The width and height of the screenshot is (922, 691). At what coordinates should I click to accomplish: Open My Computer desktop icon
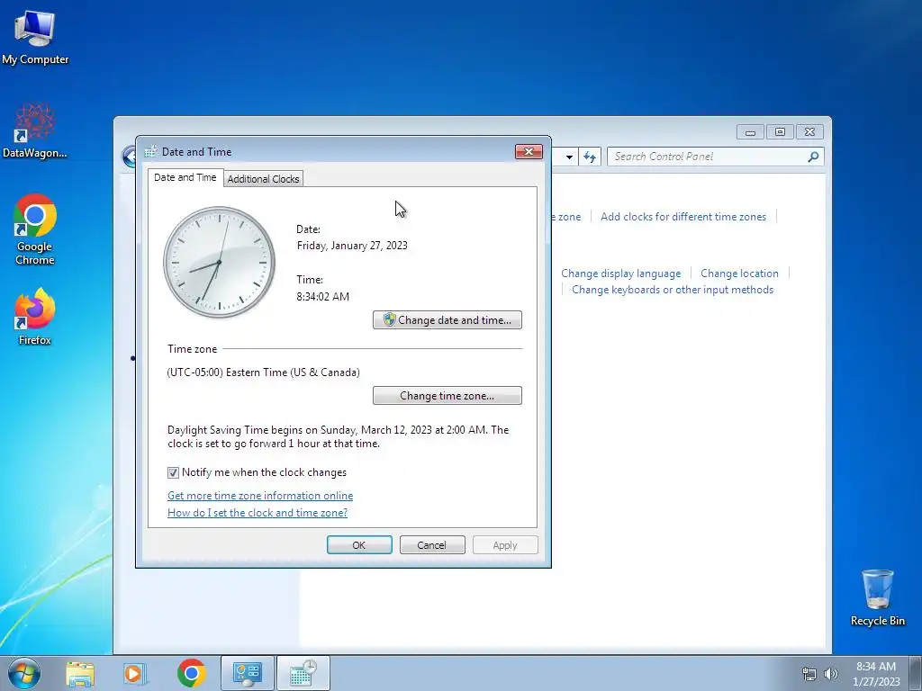click(x=35, y=38)
